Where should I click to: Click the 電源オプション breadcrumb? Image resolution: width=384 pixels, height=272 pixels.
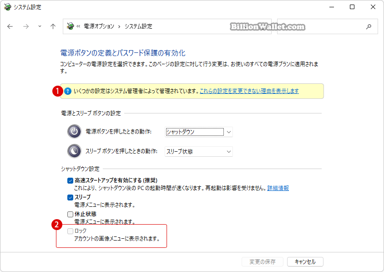[x=99, y=26]
